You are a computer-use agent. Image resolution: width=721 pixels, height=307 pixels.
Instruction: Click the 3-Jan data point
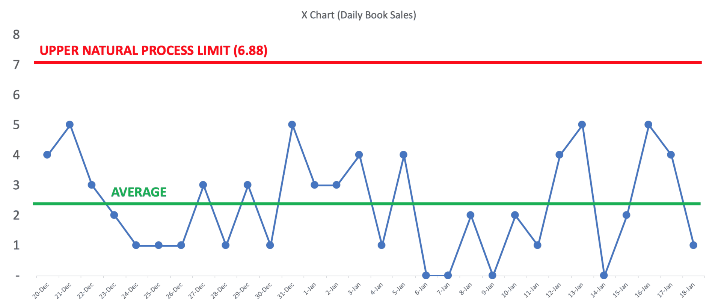coord(359,155)
